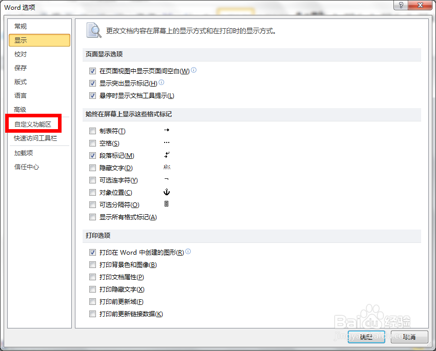The image size is (436, 351).
Task: Check the 对象位置 checkbox
Action: pos(92,193)
